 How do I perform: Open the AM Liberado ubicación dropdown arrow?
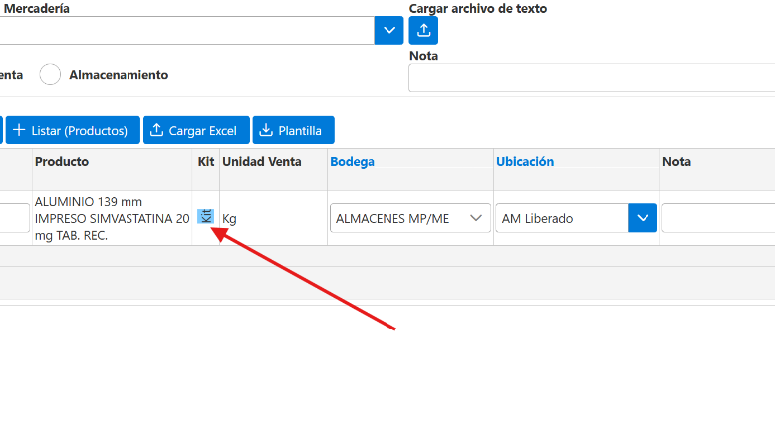coord(643,218)
